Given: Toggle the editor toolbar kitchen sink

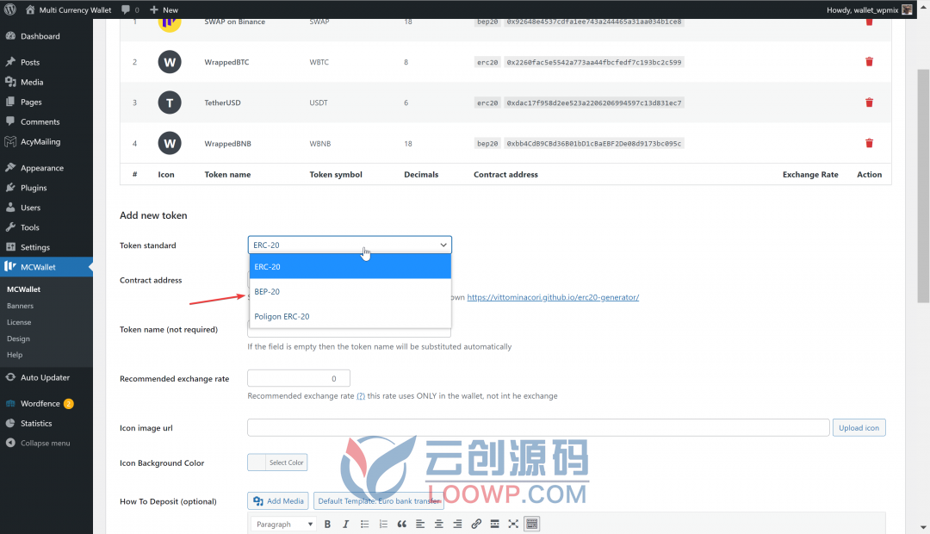Looking at the screenshot, I should tap(532, 524).
